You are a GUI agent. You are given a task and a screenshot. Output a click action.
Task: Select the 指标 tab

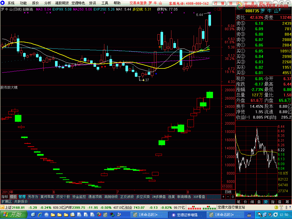(x=5, y=197)
